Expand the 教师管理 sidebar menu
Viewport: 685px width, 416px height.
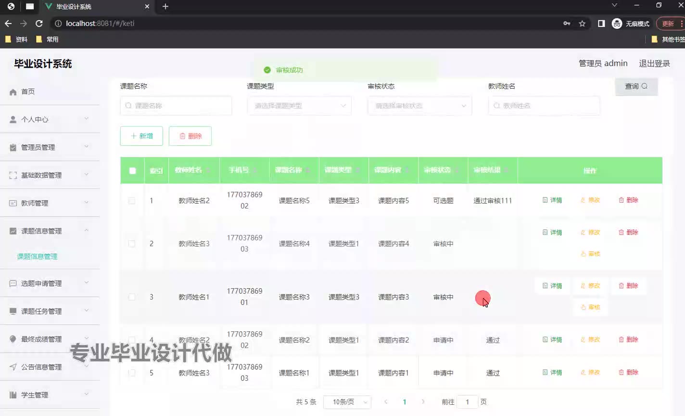pos(50,203)
